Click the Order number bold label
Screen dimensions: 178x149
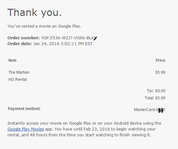(x=24, y=38)
